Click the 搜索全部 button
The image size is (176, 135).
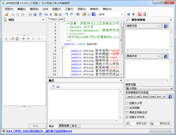[x=137, y=124]
